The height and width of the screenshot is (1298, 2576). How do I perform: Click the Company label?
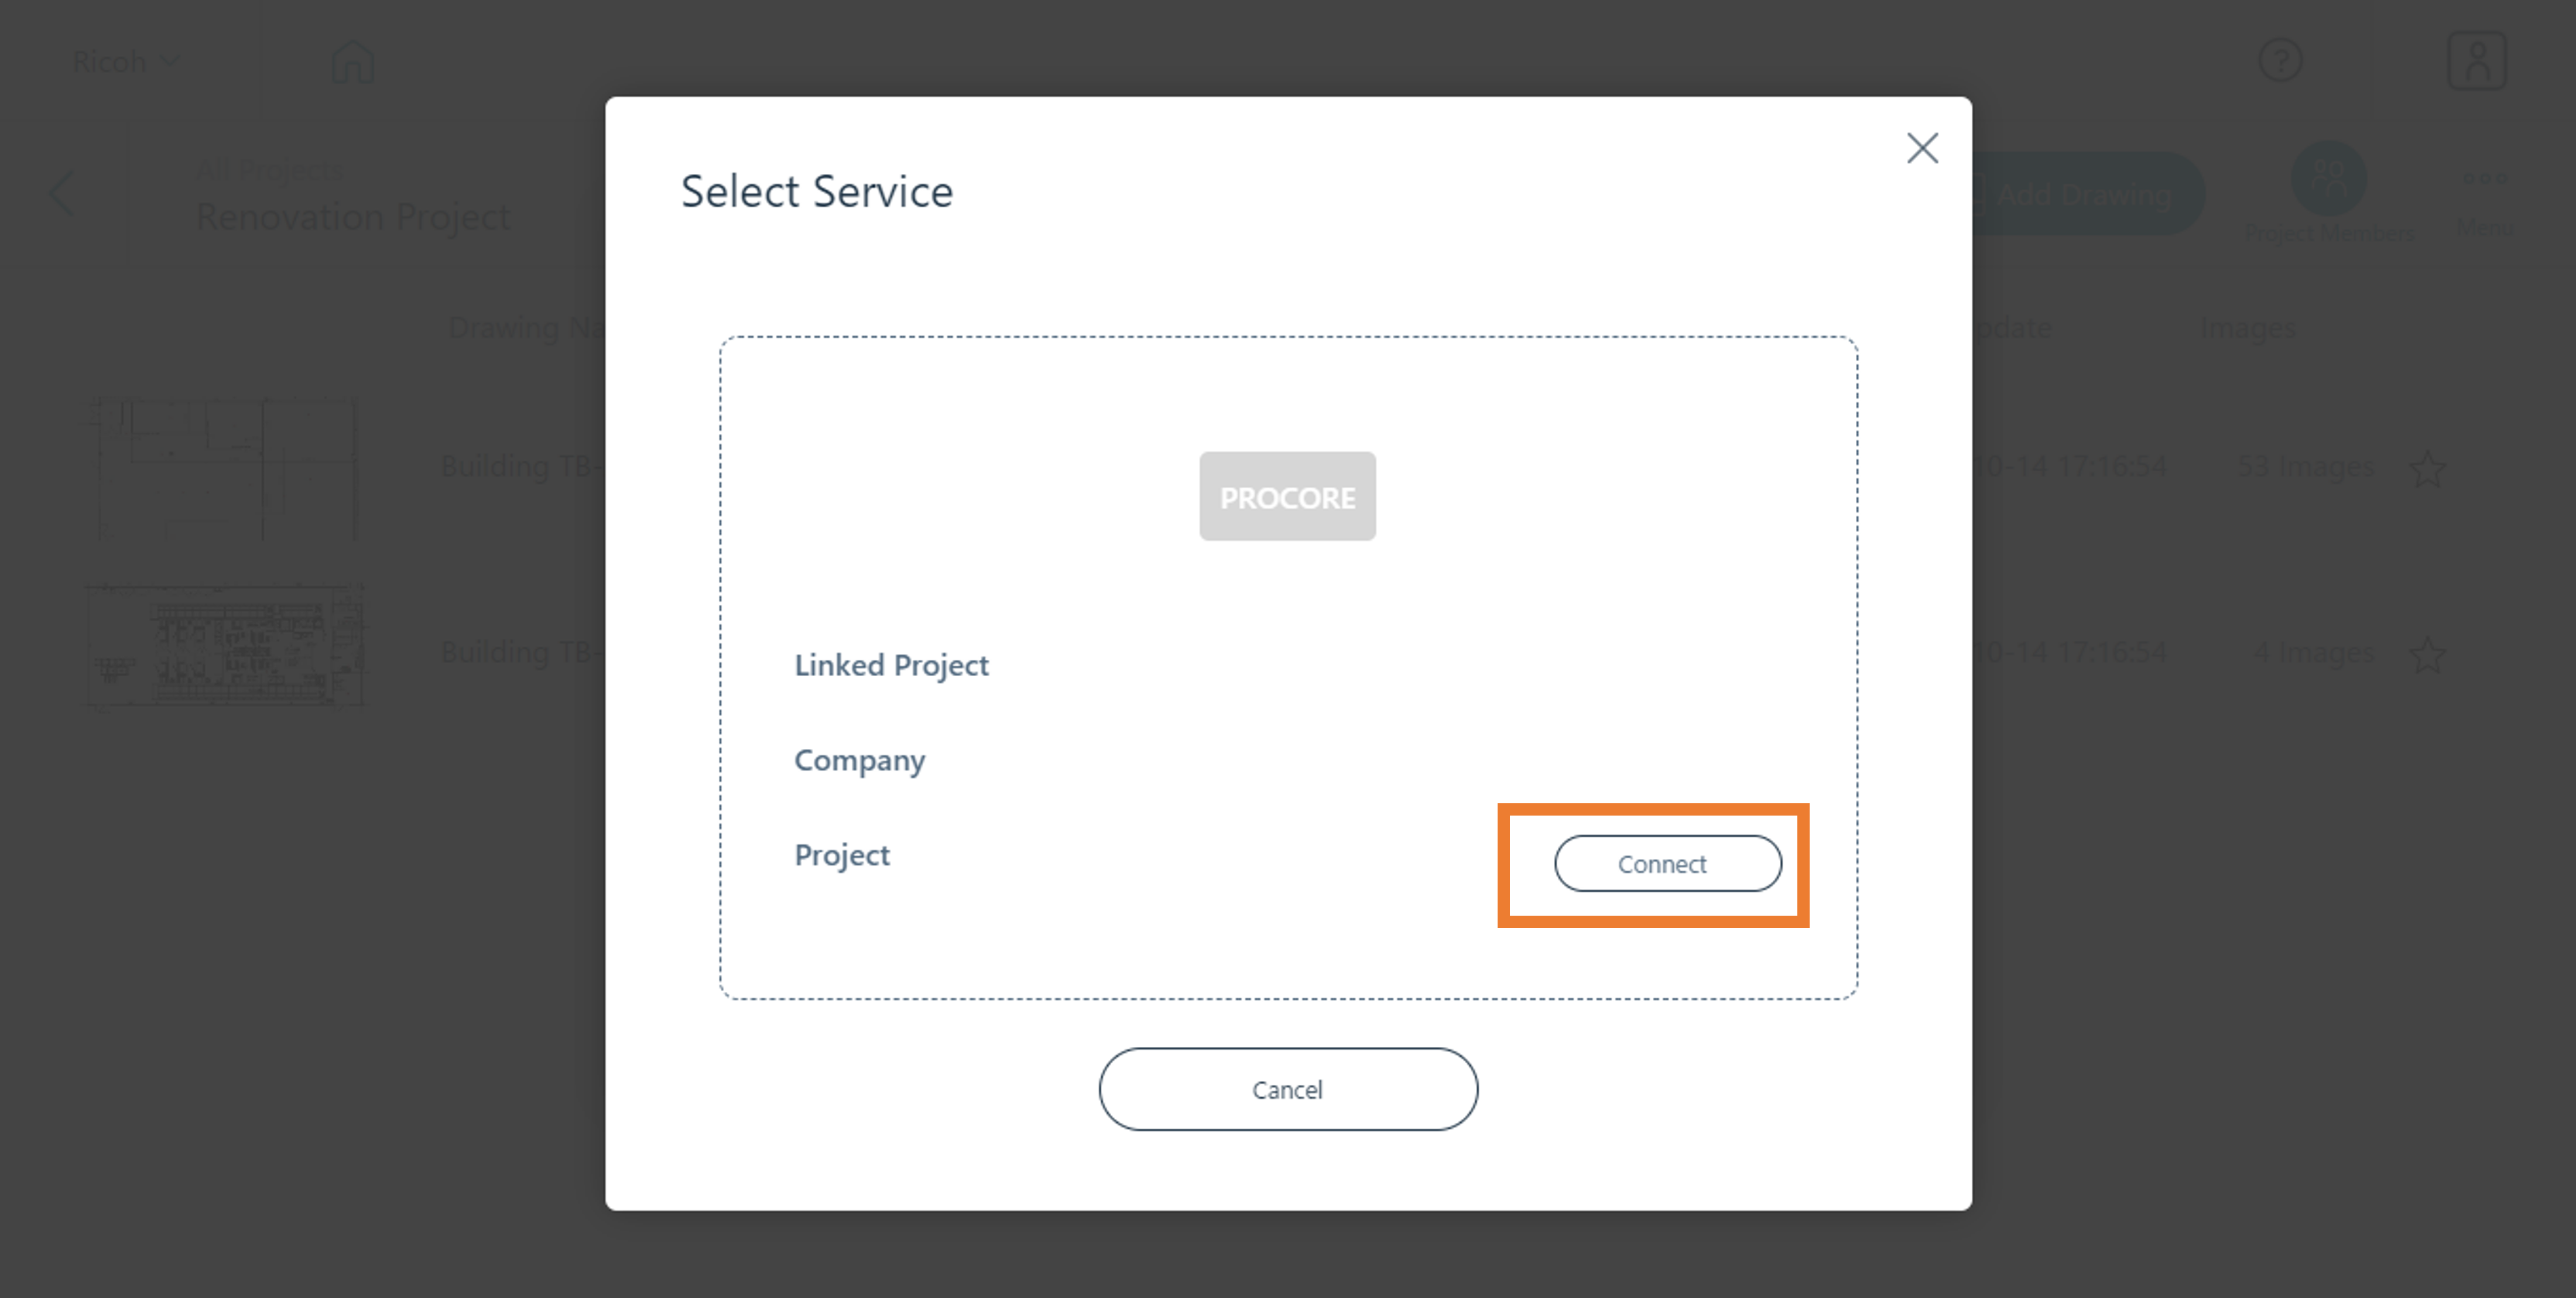click(859, 761)
